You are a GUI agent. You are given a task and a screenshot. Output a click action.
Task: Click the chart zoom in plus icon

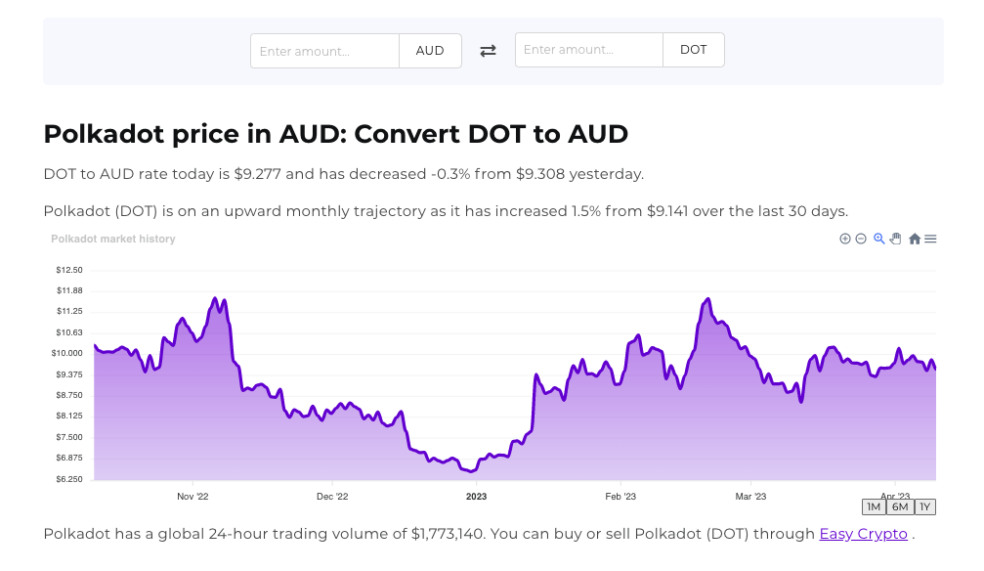coord(845,239)
